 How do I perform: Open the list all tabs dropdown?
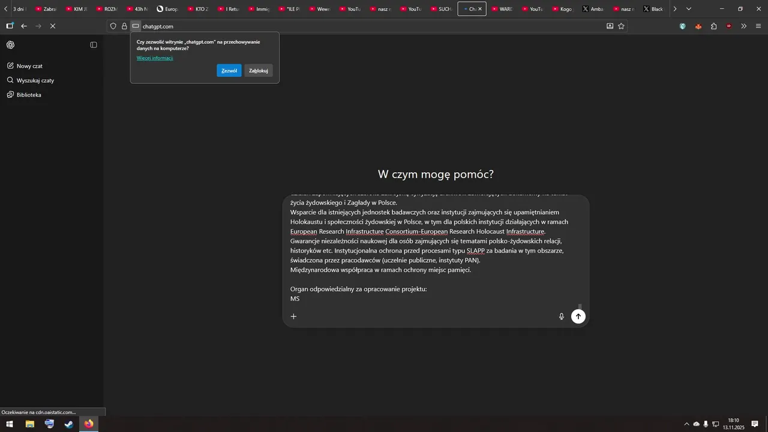click(x=689, y=9)
